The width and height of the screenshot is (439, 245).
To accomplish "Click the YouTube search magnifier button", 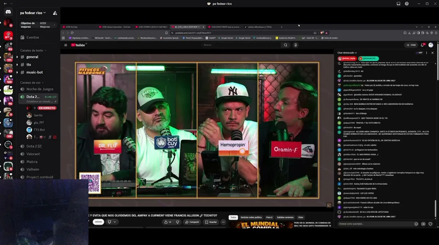I will 286,45.
